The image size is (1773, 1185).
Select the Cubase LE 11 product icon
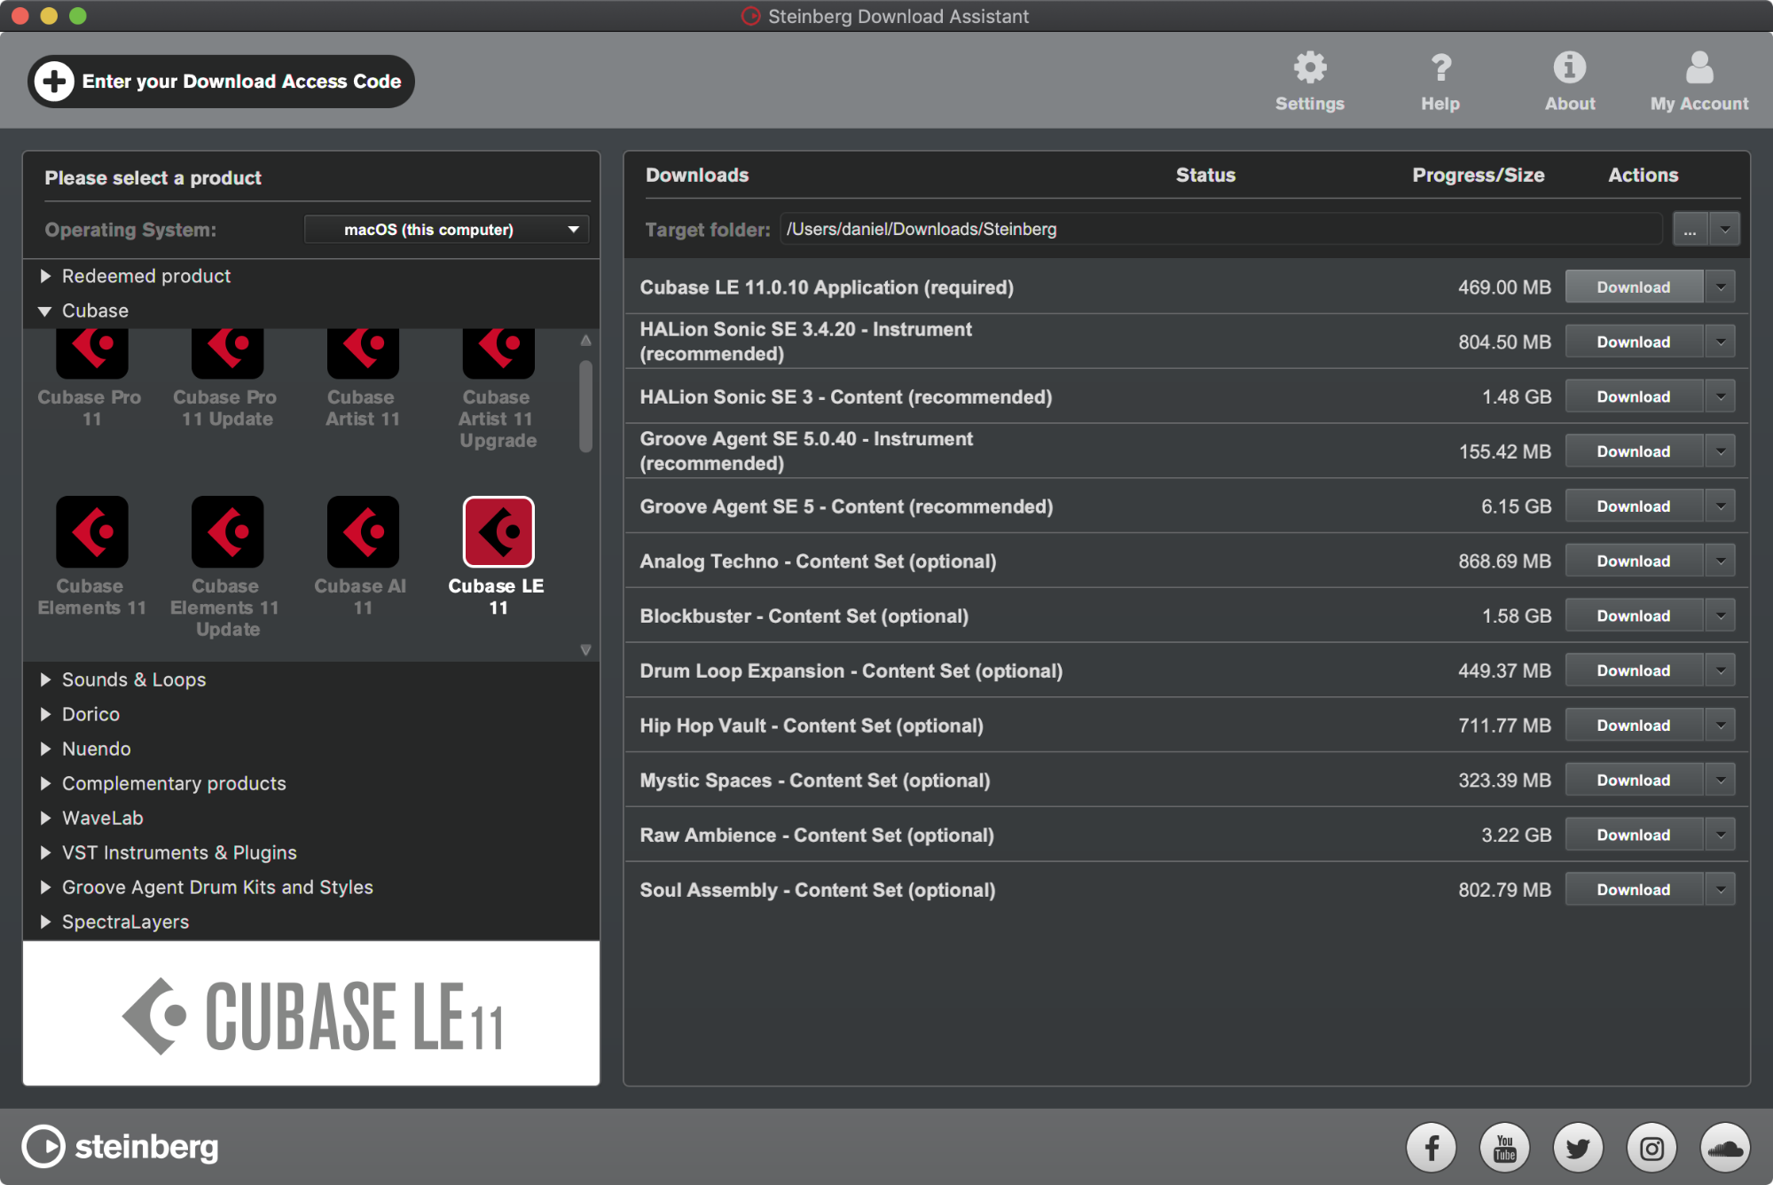(498, 531)
